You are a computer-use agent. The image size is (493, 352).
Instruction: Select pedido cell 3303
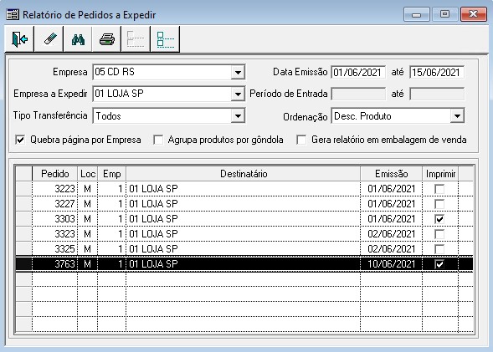pos(54,219)
